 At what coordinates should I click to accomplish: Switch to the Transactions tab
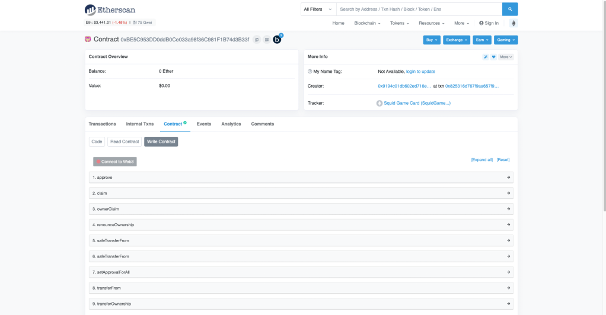(x=102, y=124)
